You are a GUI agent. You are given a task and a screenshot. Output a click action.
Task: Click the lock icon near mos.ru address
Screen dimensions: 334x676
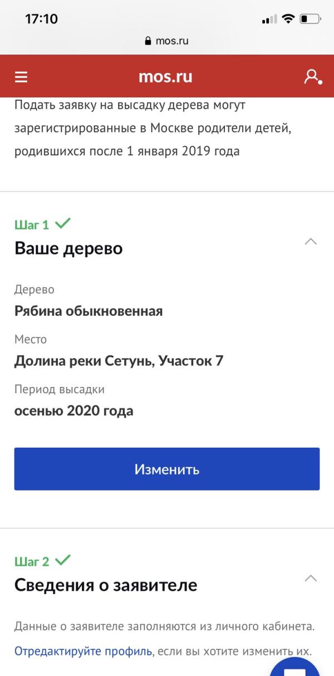(148, 40)
